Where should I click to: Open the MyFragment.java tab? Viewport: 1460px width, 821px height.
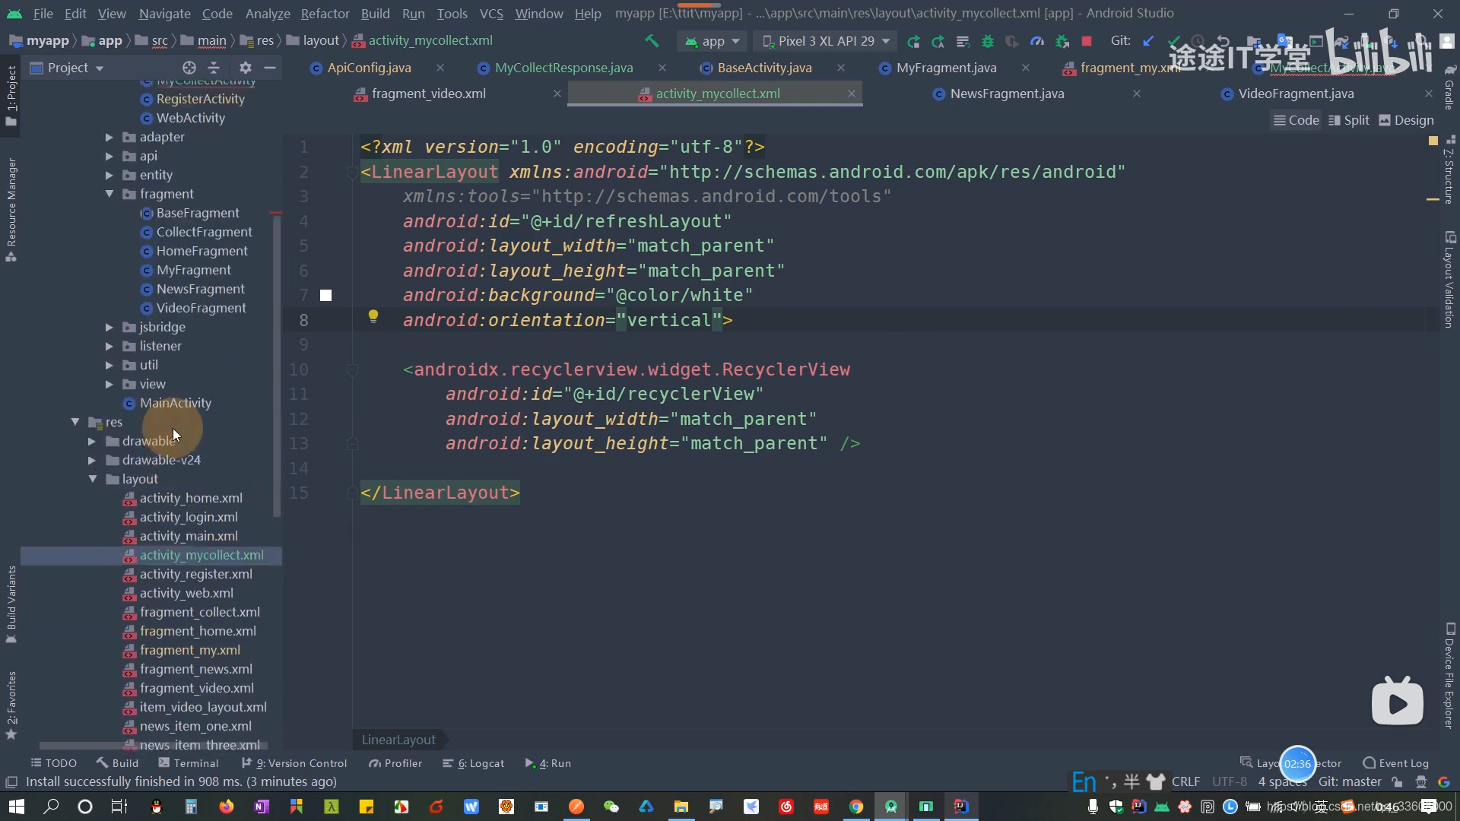pyautogui.click(x=946, y=68)
